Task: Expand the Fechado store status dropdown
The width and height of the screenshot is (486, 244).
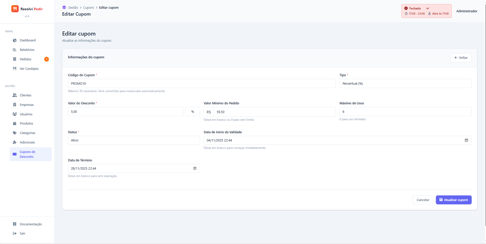Action: pyautogui.click(x=427, y=8)
